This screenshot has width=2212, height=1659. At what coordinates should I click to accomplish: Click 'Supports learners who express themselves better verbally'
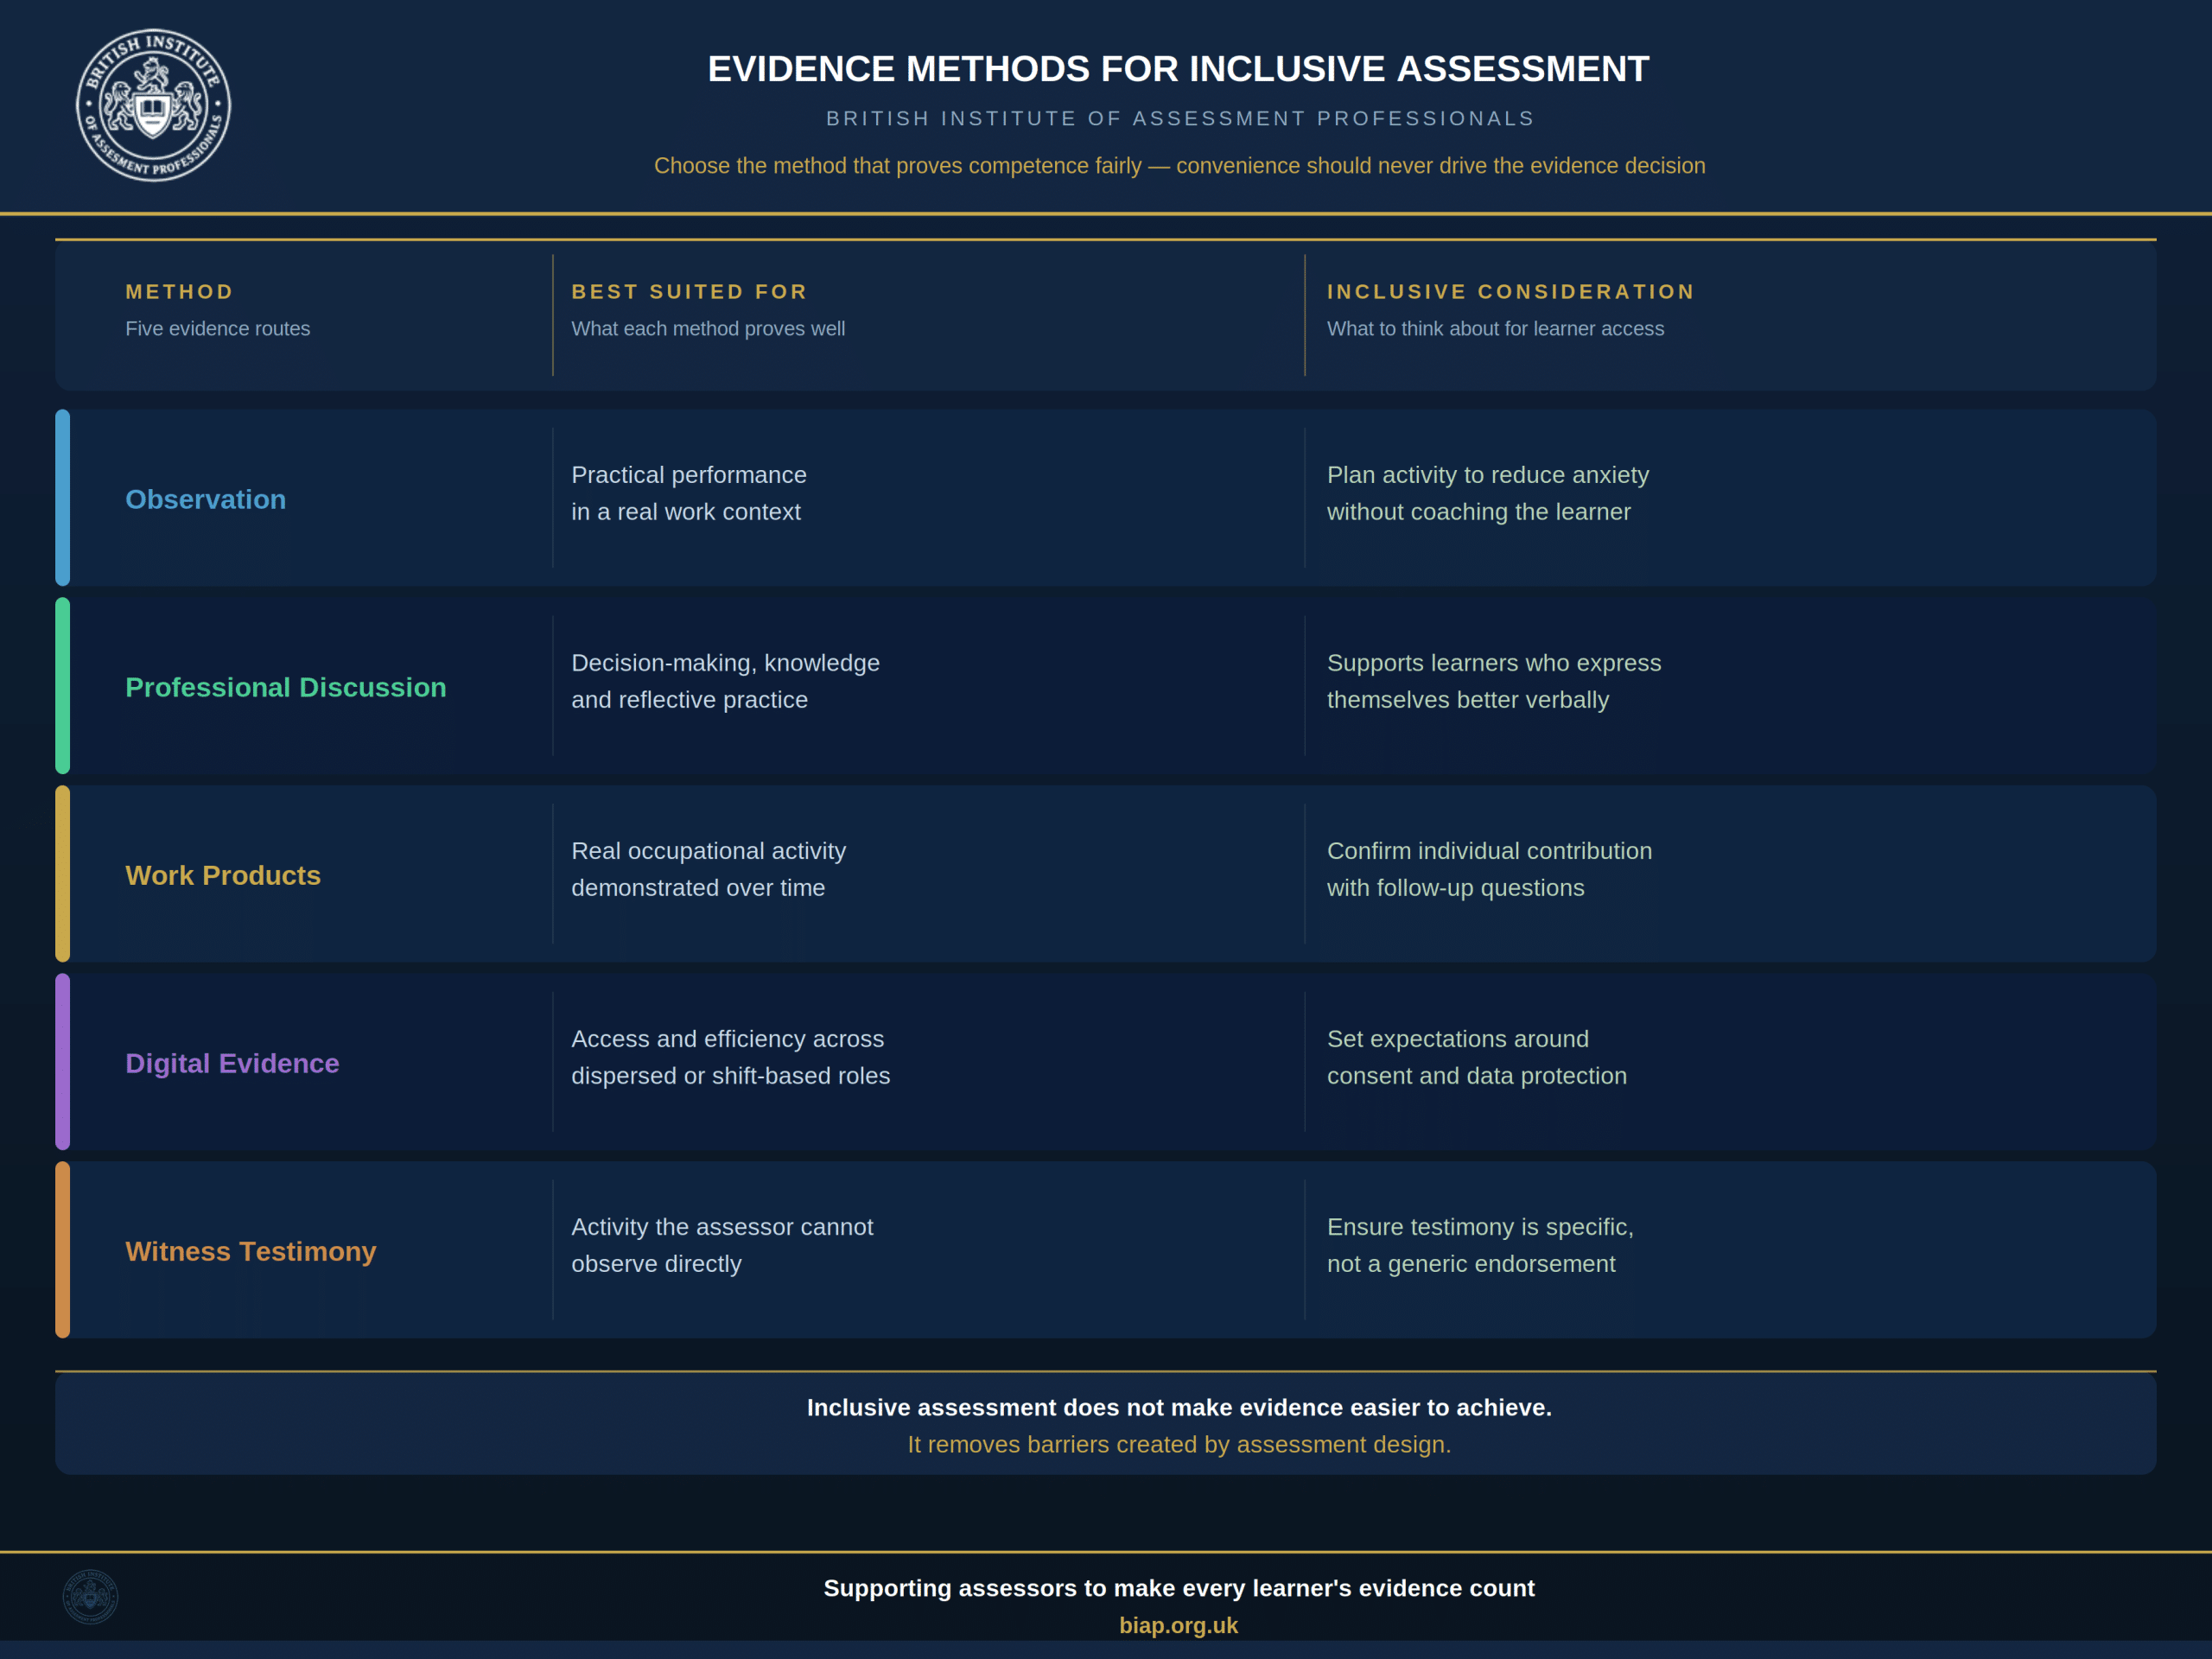[1494, 681]
